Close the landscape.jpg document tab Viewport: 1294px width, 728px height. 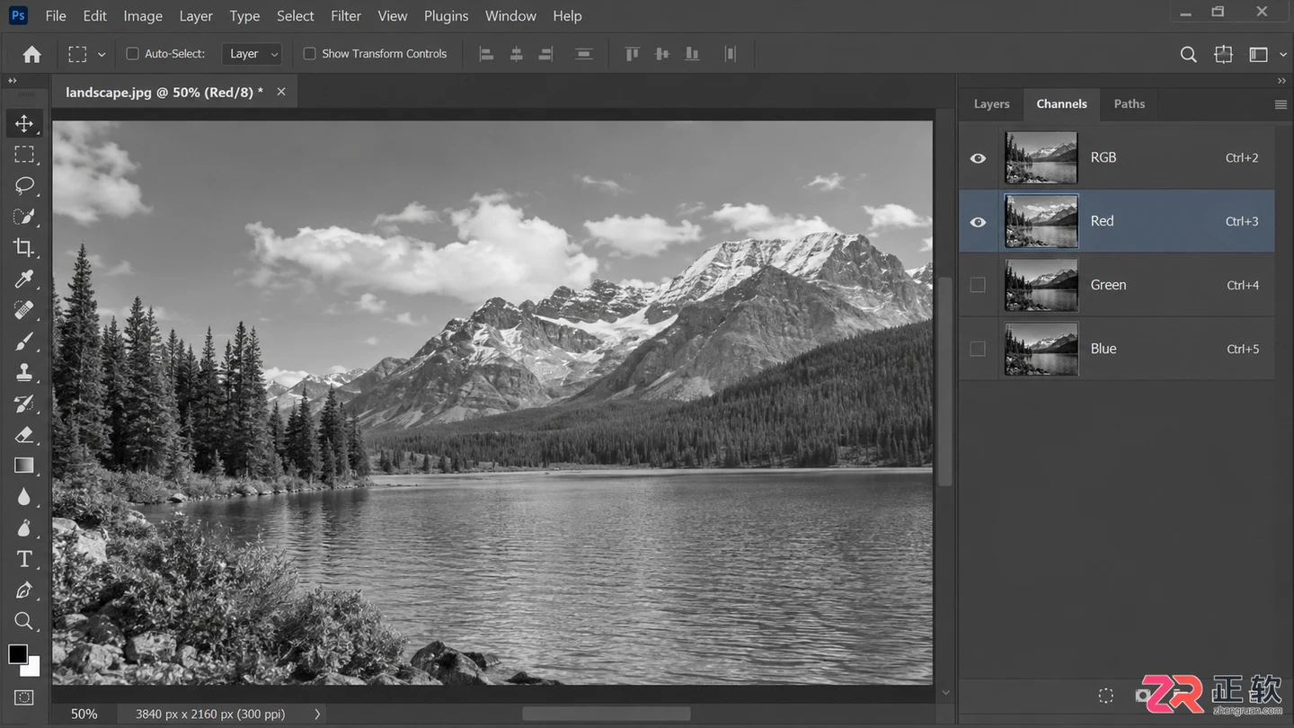click(x=281, y=92)
